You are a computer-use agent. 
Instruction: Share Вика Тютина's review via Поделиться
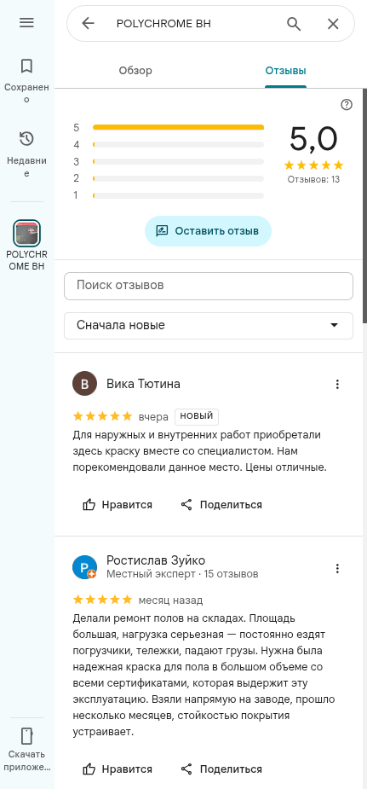[x=221, y=505]
